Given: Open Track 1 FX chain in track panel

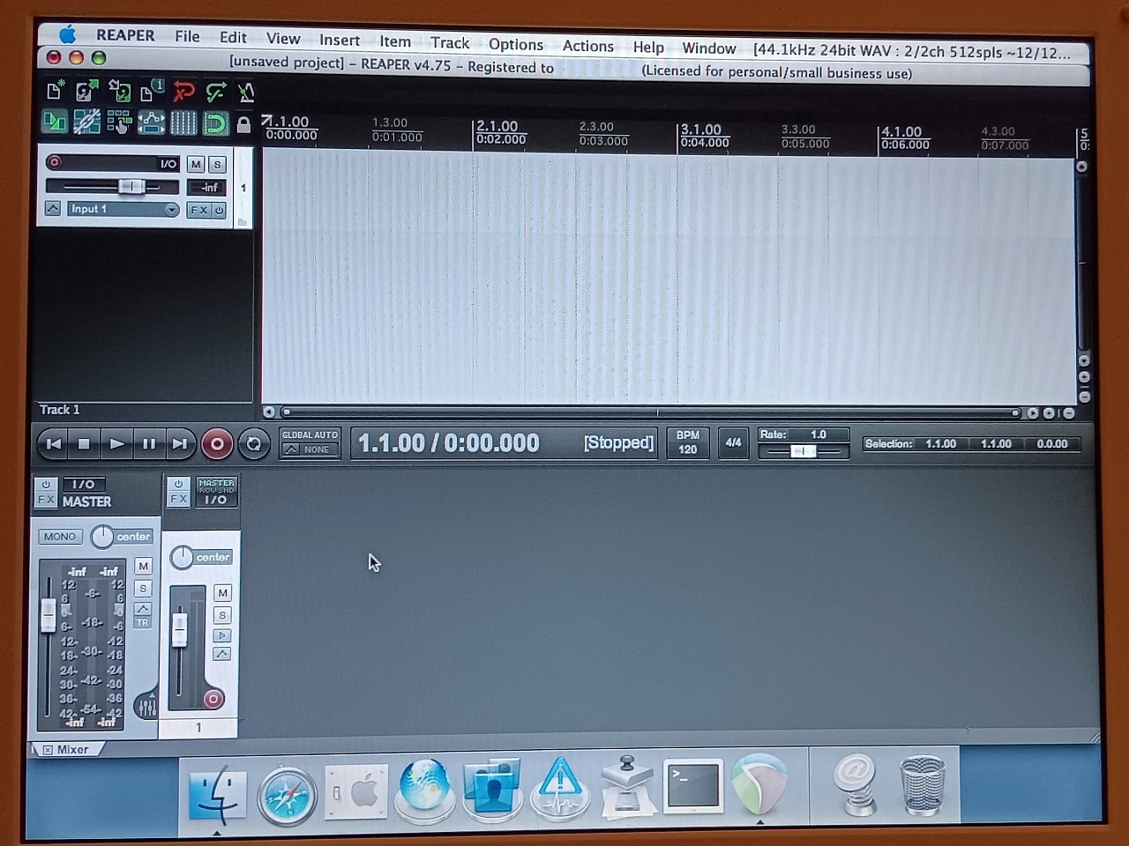Looking at the screenshot, I should point(198,210).
